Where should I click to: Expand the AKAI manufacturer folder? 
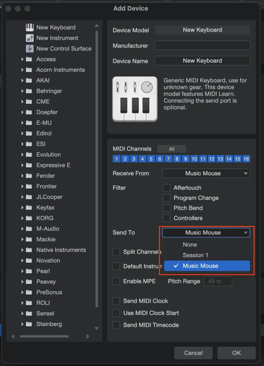(x=23, y=80)
